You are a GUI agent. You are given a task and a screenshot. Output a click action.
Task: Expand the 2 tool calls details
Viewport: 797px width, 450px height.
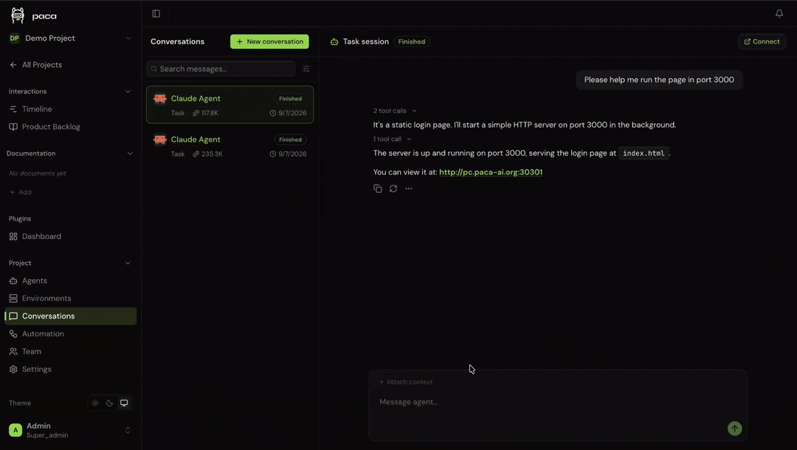(x=395, y=111)
